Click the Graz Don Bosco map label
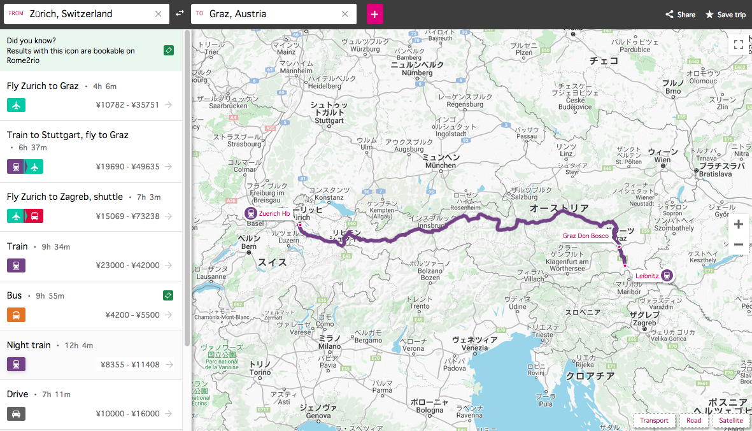 [586, 236]
